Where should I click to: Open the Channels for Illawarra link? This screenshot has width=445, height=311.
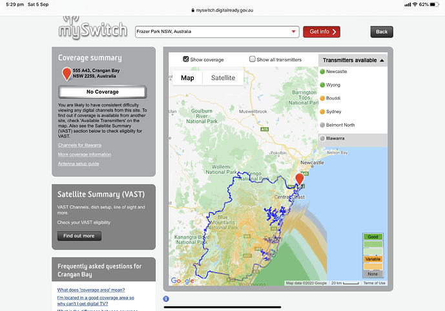tap(81, 145)
